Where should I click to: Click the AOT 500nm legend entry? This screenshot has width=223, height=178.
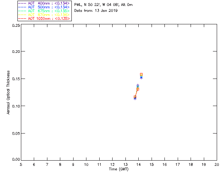(x=44, y=7)
